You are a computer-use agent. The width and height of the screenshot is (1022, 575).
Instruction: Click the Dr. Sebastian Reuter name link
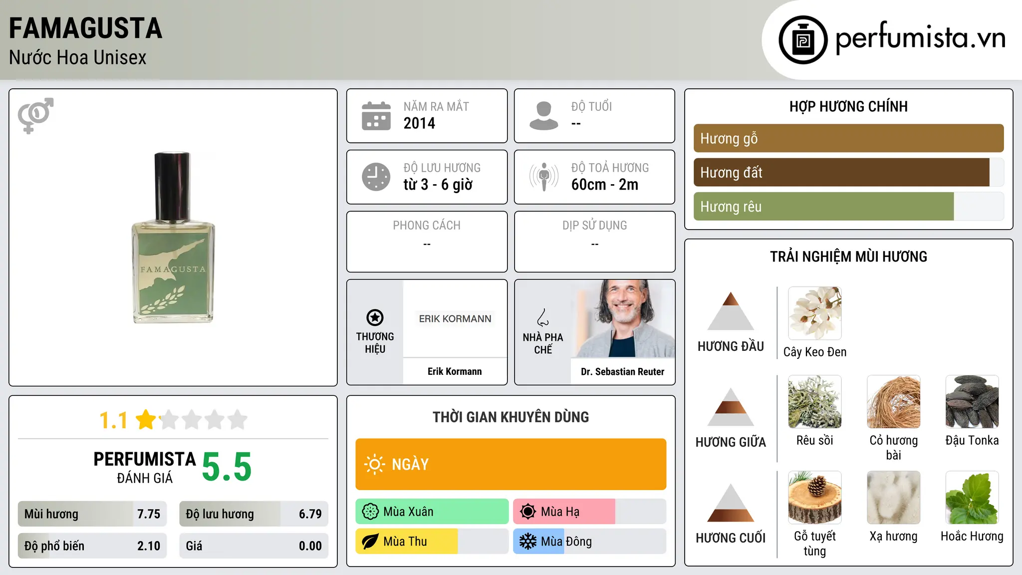pyautogui.click(x=622, y=372)
